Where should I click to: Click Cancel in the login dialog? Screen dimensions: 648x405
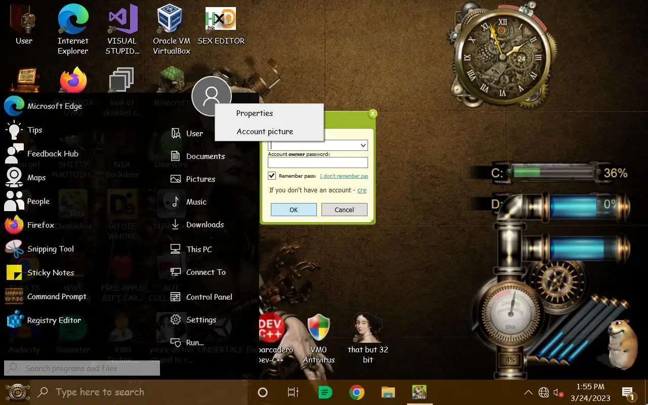coord(344,210)
